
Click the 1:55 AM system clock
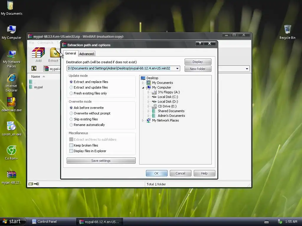pos(291,222)
